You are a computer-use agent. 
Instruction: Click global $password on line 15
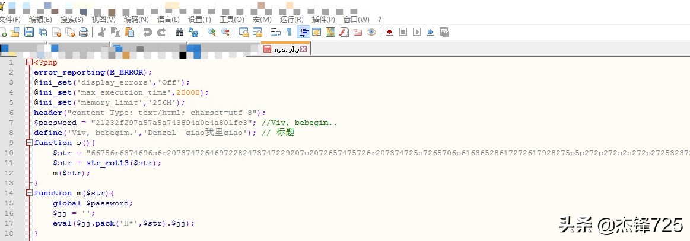[x=93, y=203]
